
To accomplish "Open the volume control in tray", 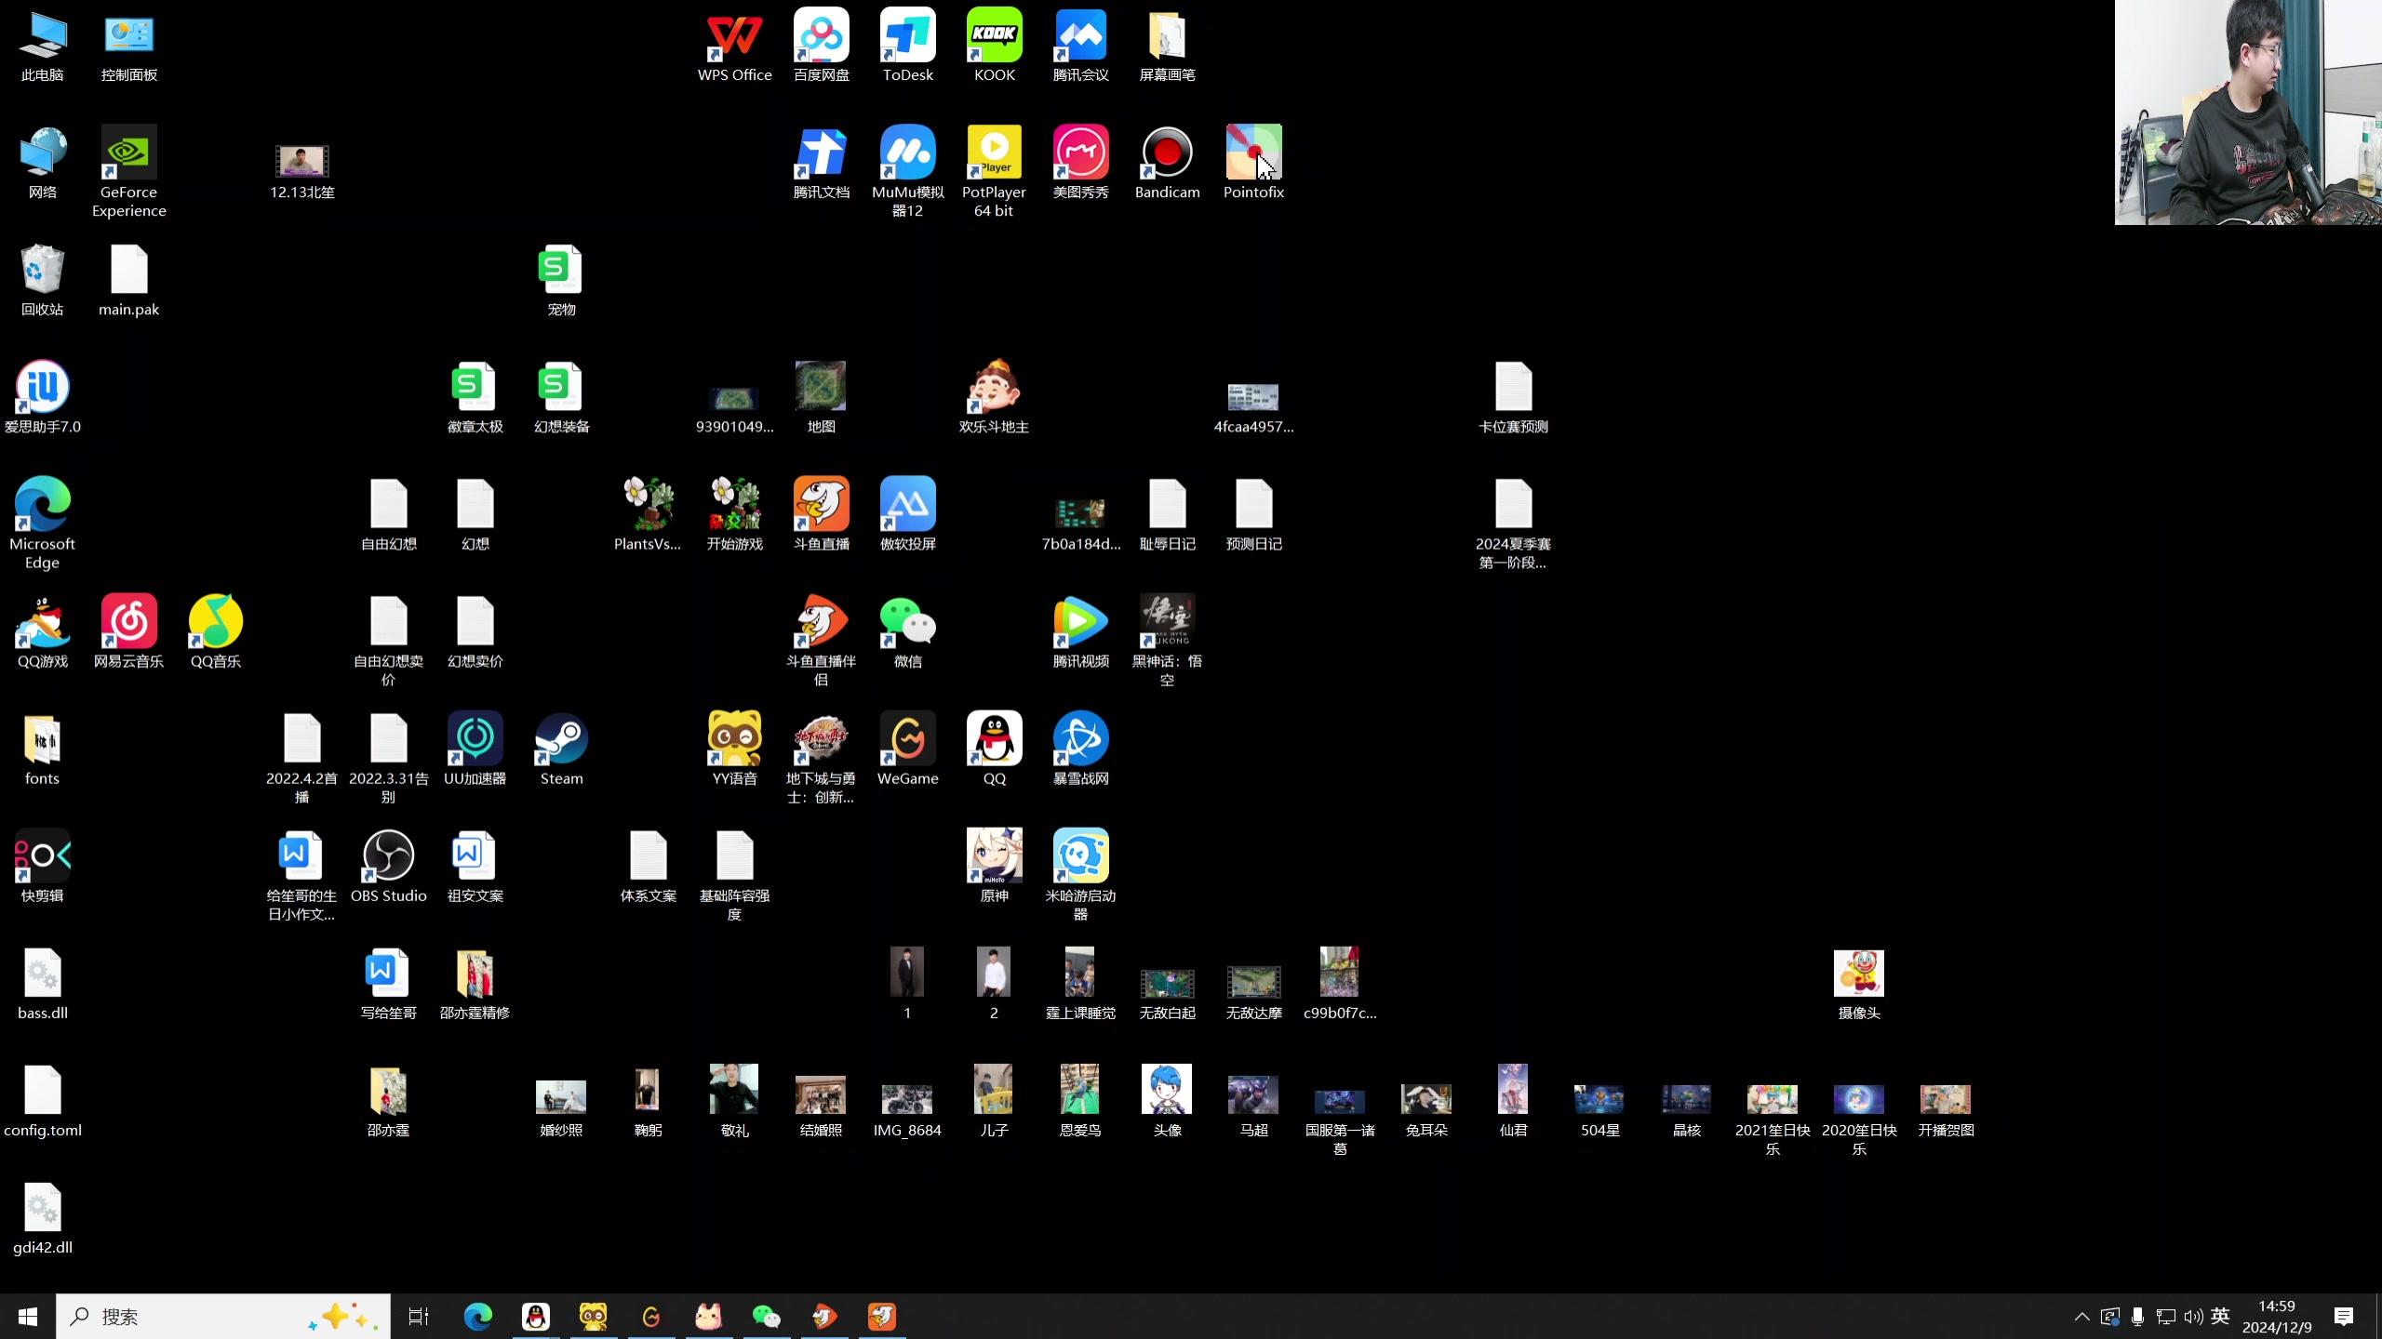I will pos(2193,1316).
